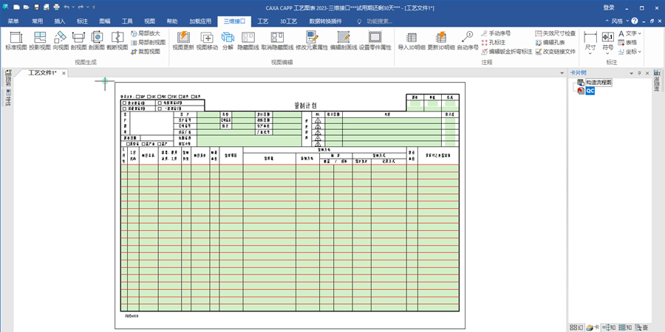Open 失效尺寸检查 invalid dimension check
Image resolution: width=665 pixels, height=332 pixels.
click(x=556, y=33)
